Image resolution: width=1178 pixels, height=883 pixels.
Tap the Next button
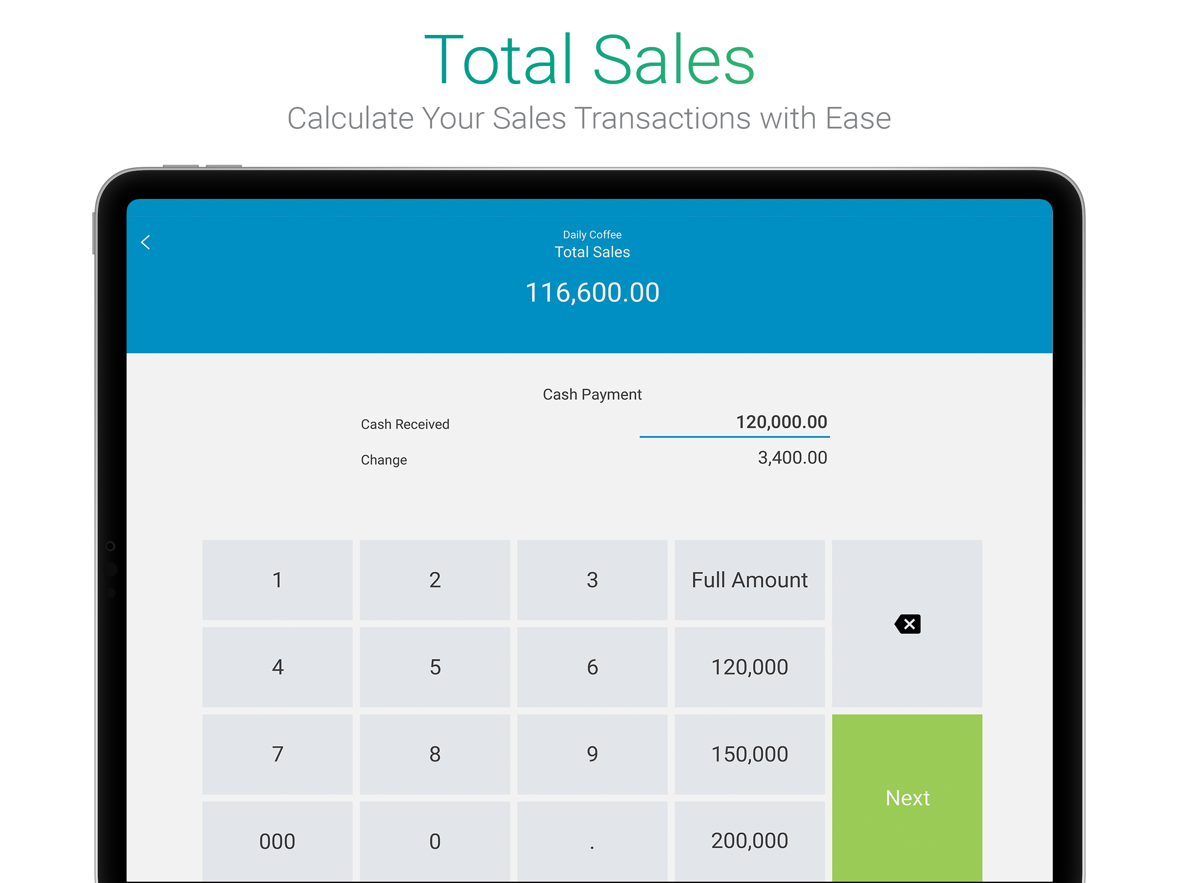(x=907, y=798)
